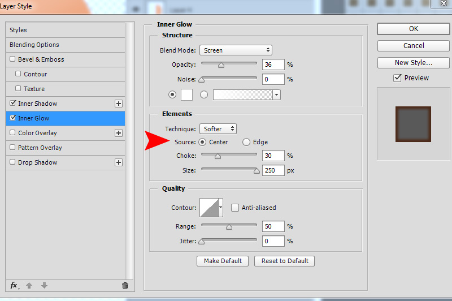Screen dimensions: 452x301
Task: Click the glow gradient preview bar
Action: tap(243, 94)
